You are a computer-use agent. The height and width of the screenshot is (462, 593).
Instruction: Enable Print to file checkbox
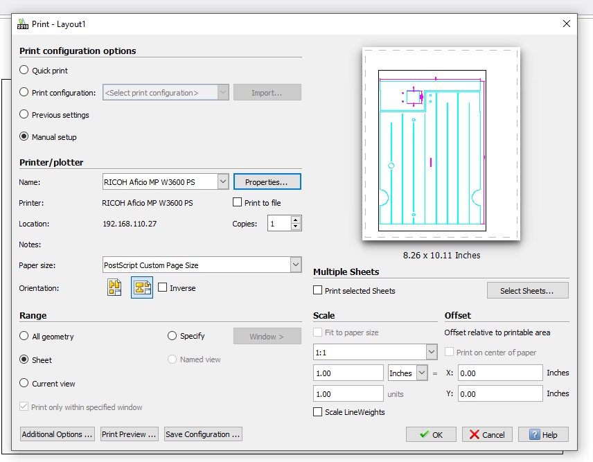(237, 202)
